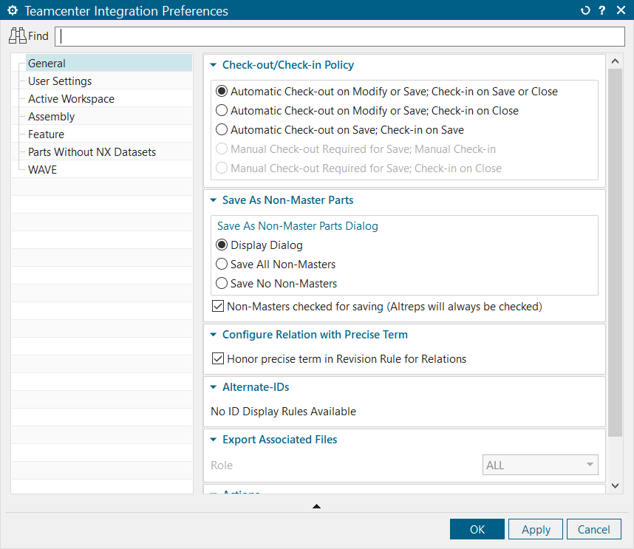The height and width of the screenshot is (549, 634).
Task: Open the User Settings category
Action: tap(60, 81)
